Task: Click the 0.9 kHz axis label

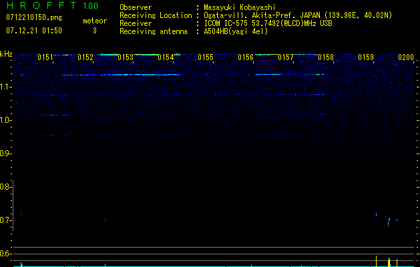Action: click(x=5, y=154)
